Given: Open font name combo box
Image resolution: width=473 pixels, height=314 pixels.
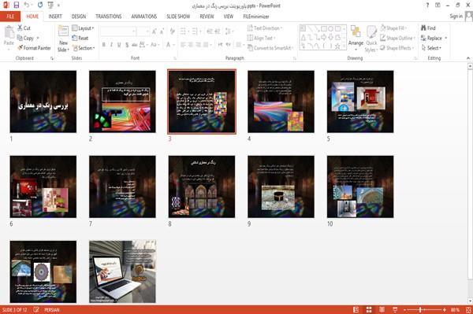Looking at the screenshot, I should click(118, 31).
